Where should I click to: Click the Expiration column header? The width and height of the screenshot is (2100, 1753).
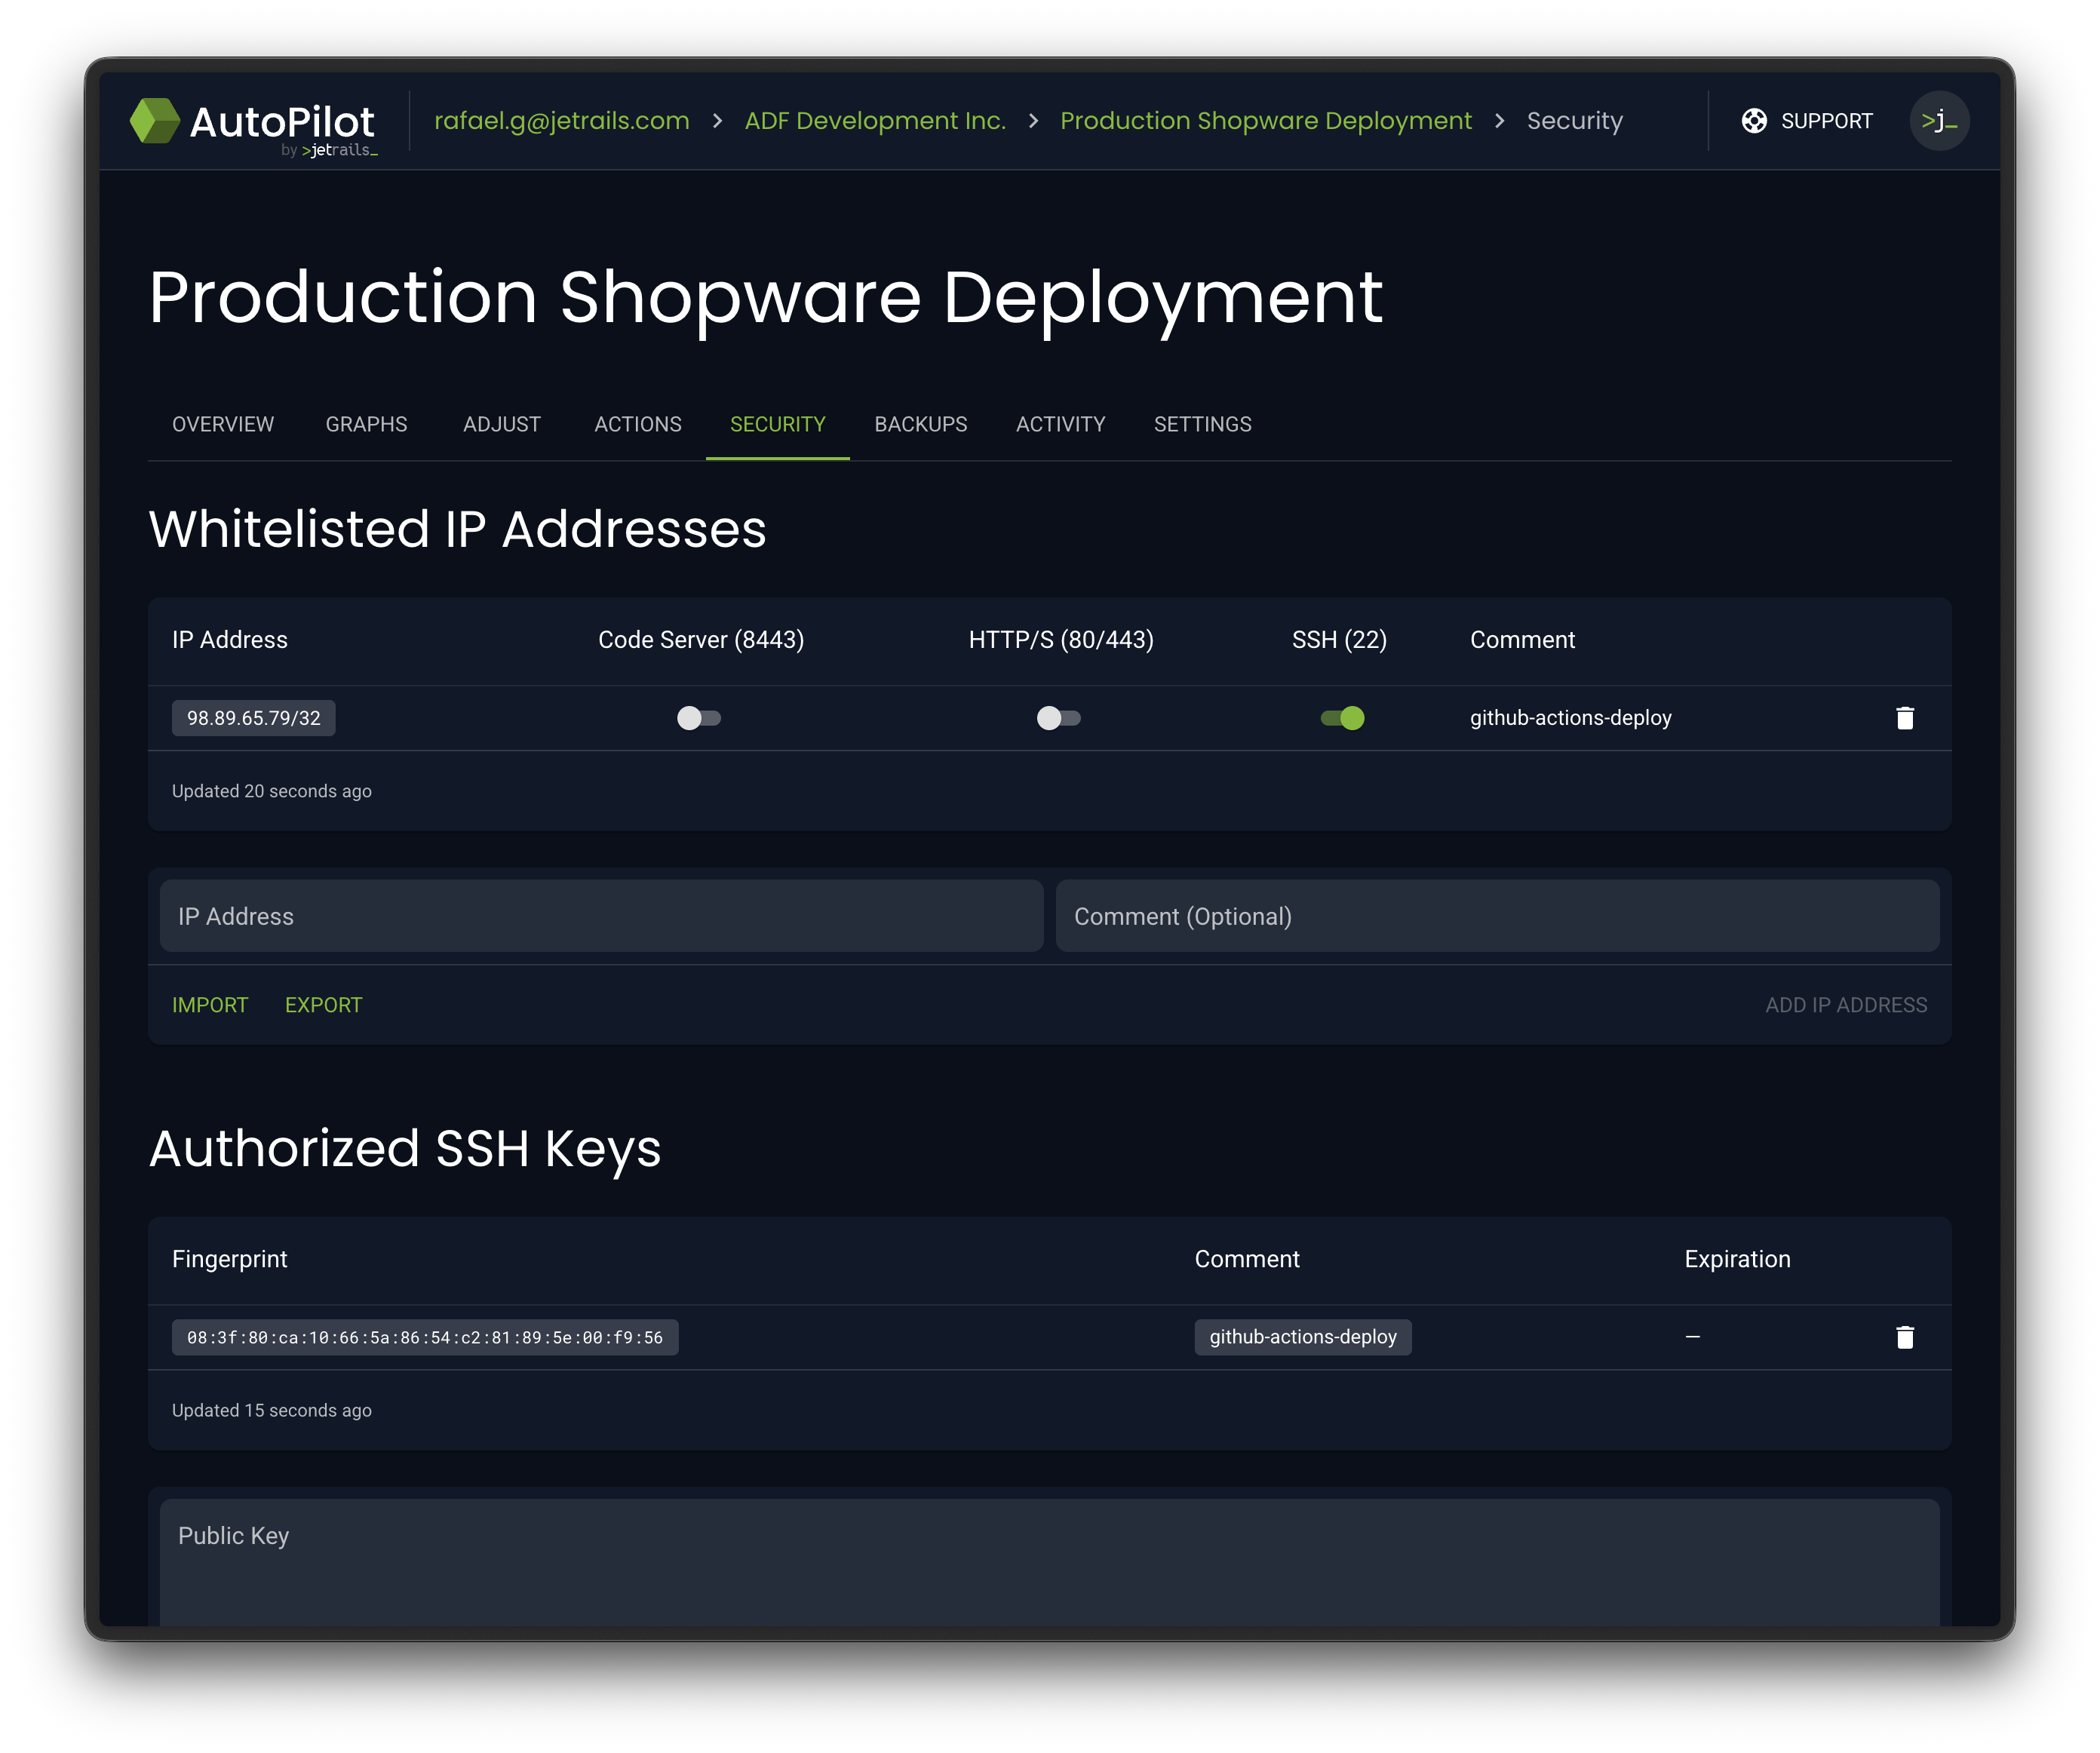click(x=1737, y=1259)
